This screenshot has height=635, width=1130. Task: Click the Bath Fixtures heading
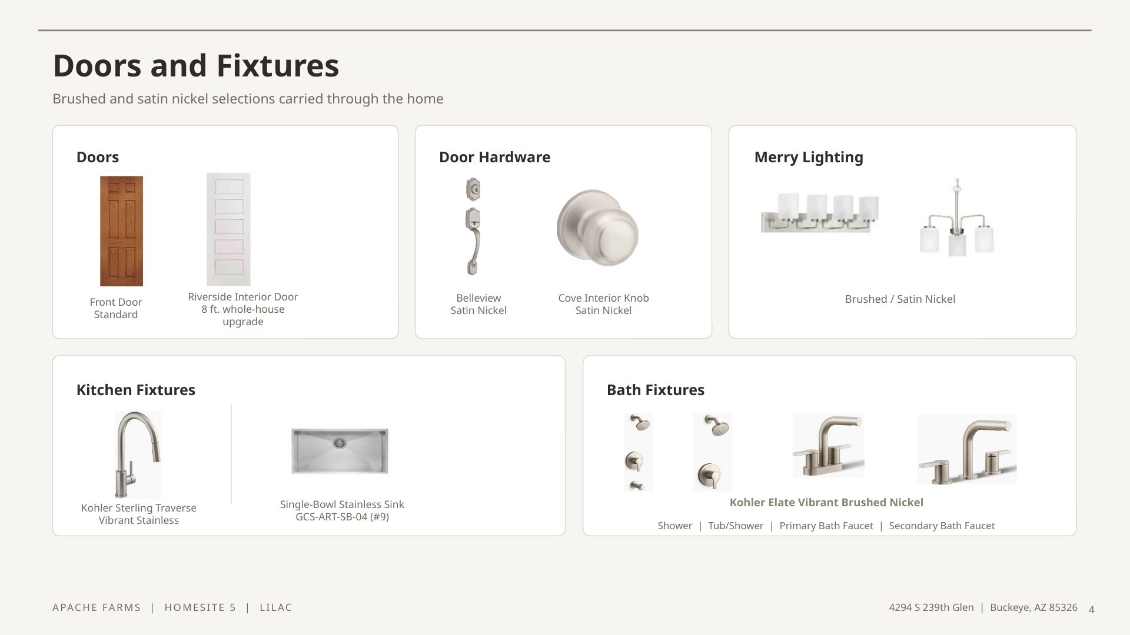tap(656, 390)
